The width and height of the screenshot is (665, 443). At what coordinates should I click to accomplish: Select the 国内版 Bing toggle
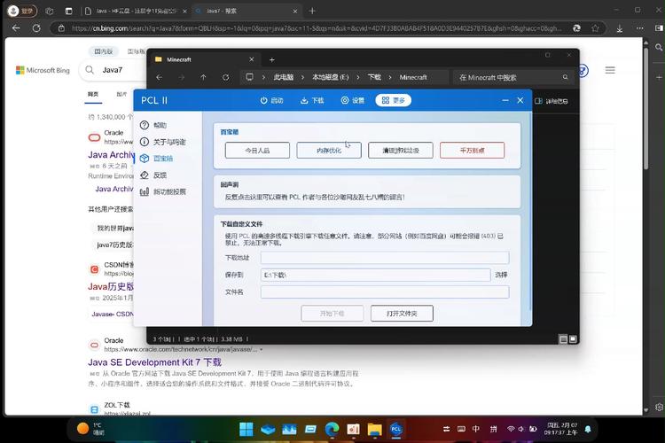click(x=104, y=51)
